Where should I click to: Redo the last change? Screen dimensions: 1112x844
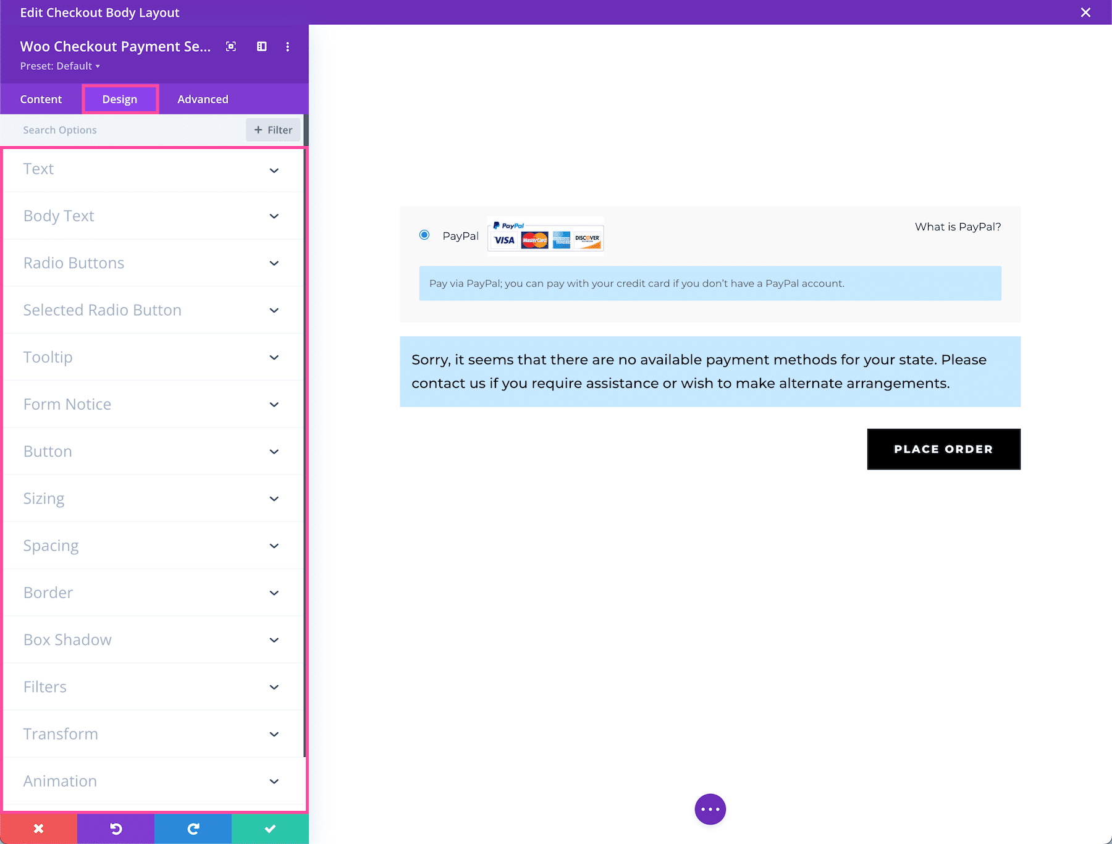[x=193, y=829]
